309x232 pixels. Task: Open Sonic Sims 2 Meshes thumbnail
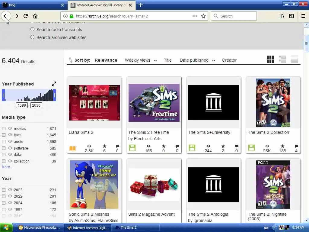pyautogui.click(x=94, y=185)
